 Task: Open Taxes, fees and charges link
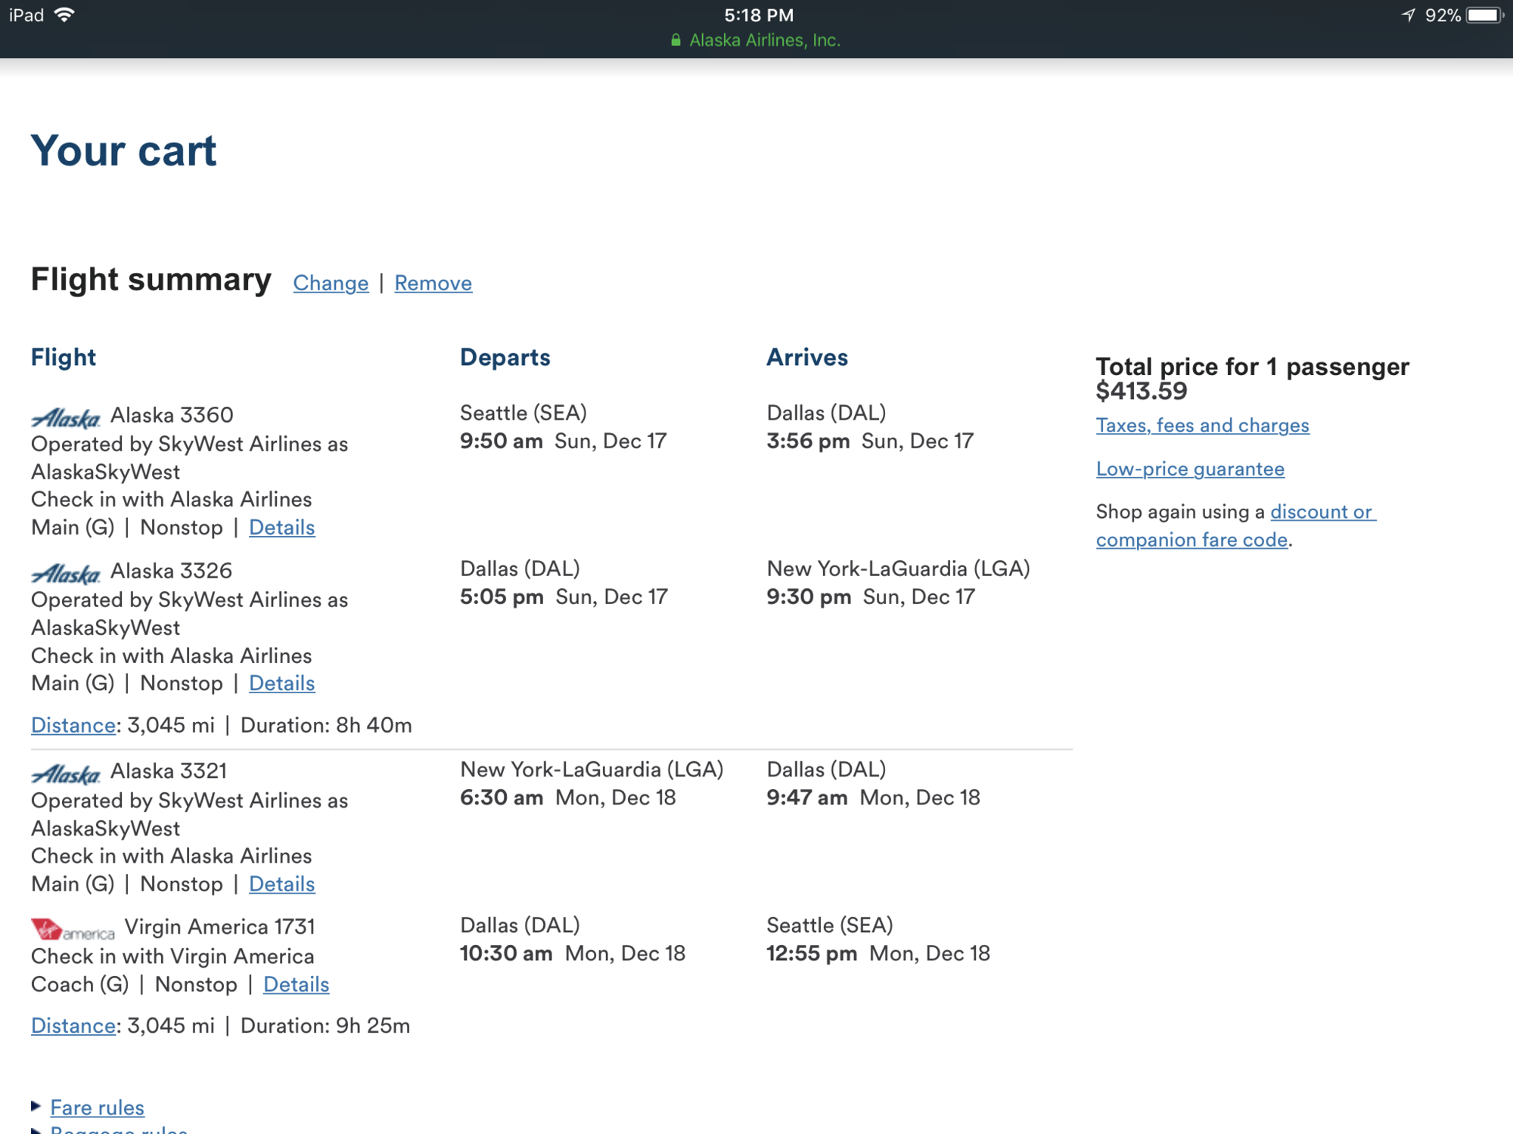(1202, 425)
